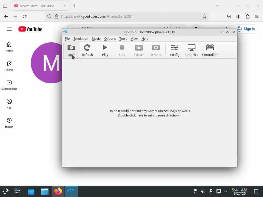The width and height of the screenshot is (263, 197).
Task: Open the File menu in Dolphin
Action: coord(67,39)
